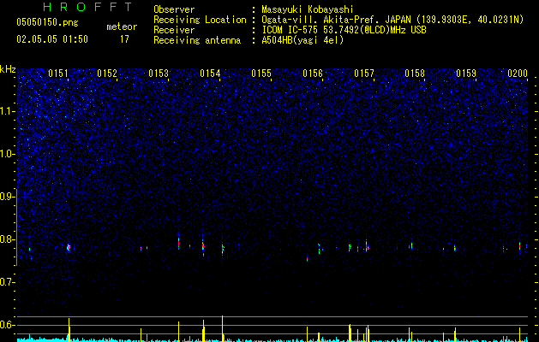Click the 'Receiving Location' label

(x=200, y=20)
